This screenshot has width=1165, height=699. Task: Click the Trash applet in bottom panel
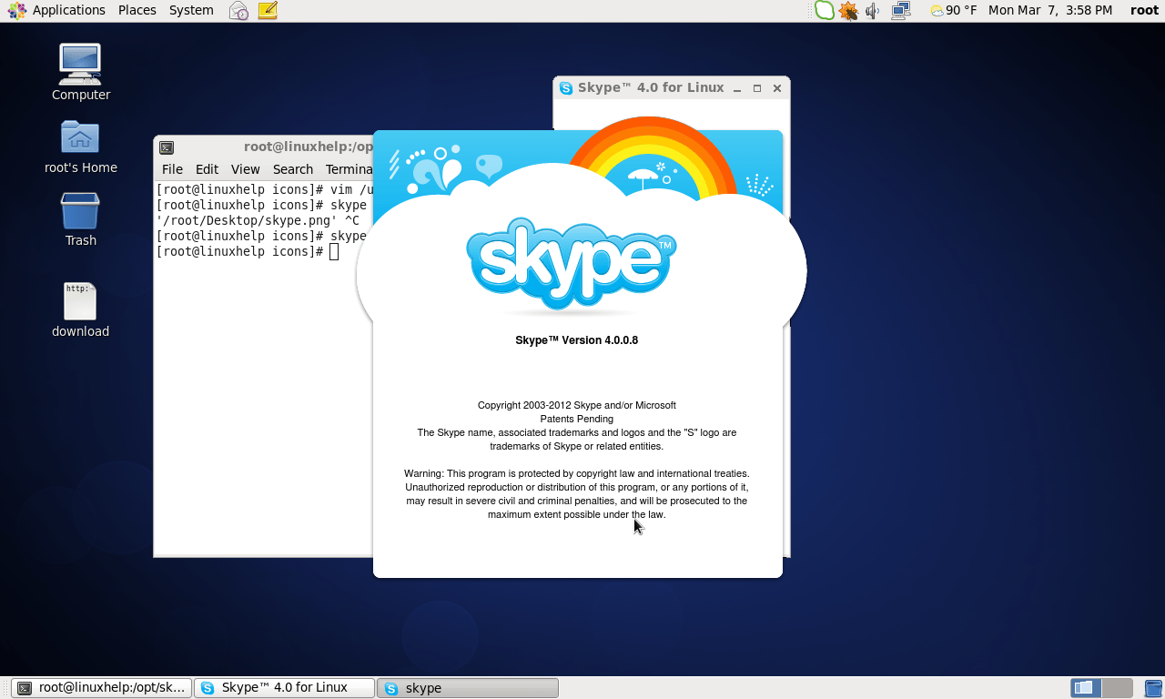coord(1153,688)
